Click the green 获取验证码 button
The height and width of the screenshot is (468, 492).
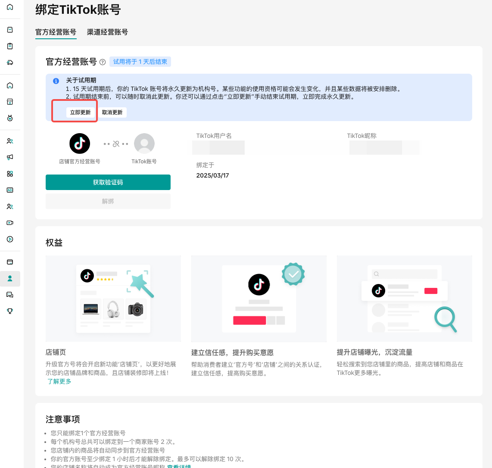[x=108, y=182]
